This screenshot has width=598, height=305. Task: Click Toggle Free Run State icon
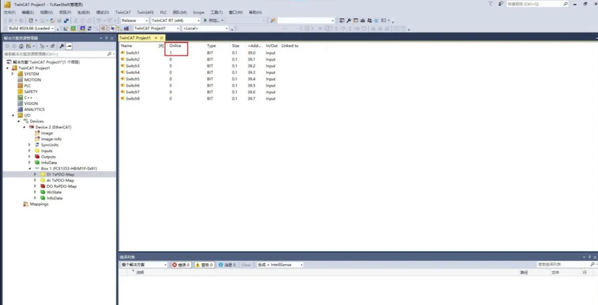click(x=103, y=28)
